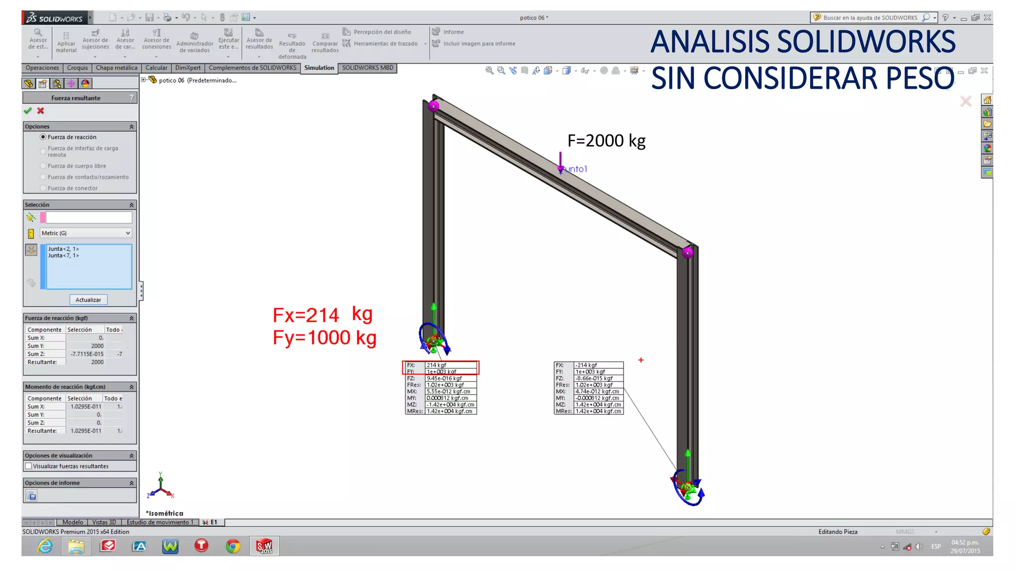The image size is (1016, 571).
Task: Click Incluir imagen para informe
Action: coord(474,44)
